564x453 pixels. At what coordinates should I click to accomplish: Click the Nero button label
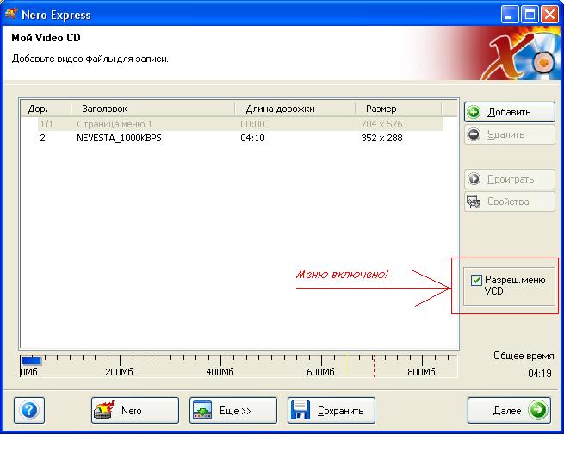(x=131, y=411)
